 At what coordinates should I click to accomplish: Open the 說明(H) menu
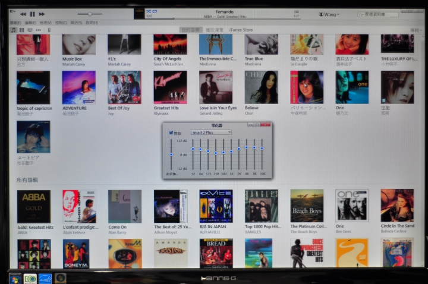click(x=92, y=23)
